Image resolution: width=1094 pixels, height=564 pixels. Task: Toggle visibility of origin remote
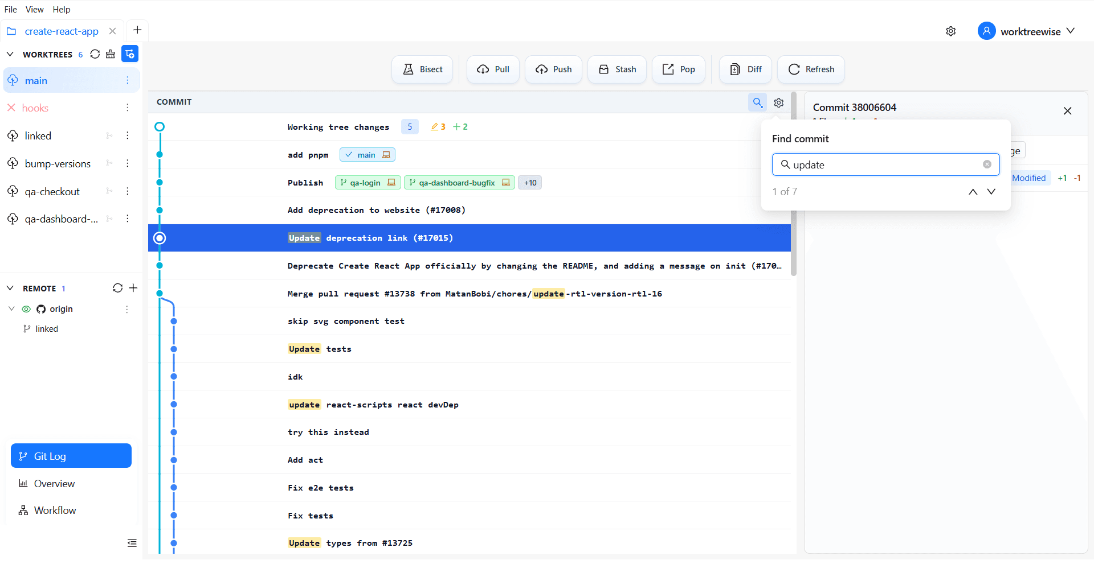26,309
